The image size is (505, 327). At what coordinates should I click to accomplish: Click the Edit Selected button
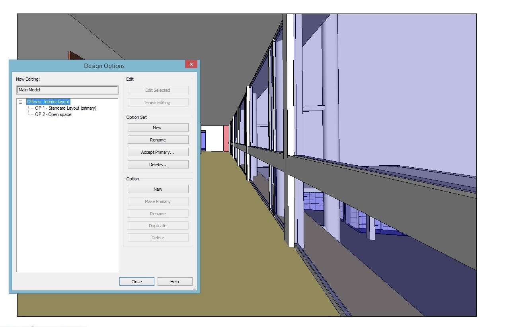point(158,90)
